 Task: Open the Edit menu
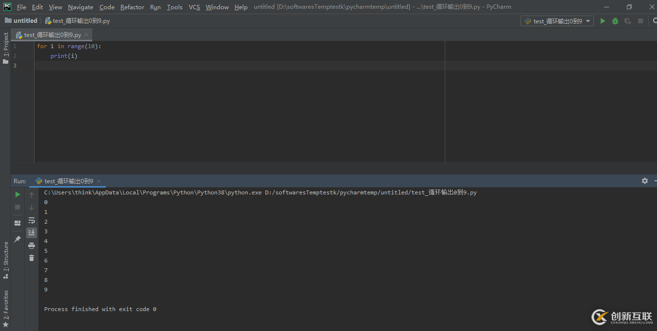[37, 7]
